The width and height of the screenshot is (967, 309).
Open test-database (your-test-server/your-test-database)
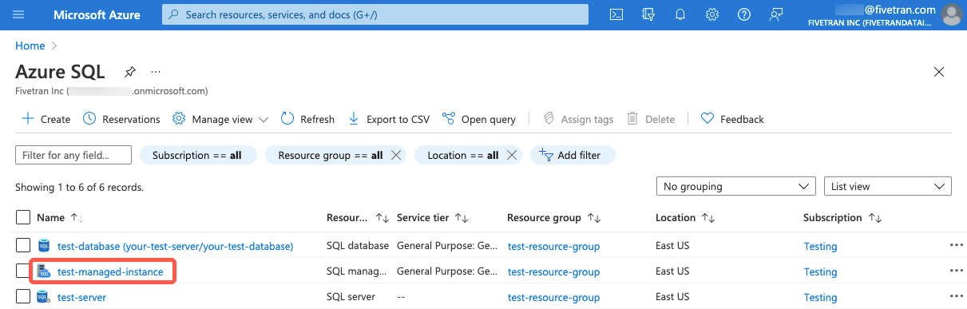point(175,246)
